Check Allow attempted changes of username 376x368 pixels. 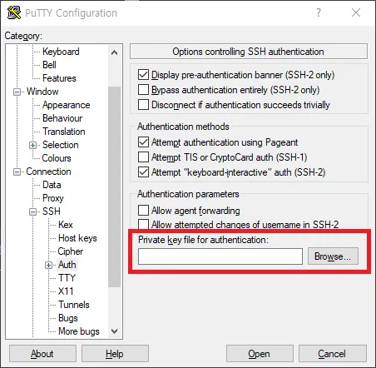[143, 224]
